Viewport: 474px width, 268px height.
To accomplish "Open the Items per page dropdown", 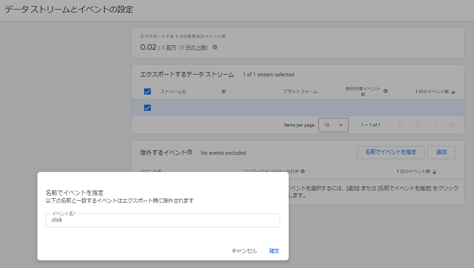I will (x=333, y=125).
